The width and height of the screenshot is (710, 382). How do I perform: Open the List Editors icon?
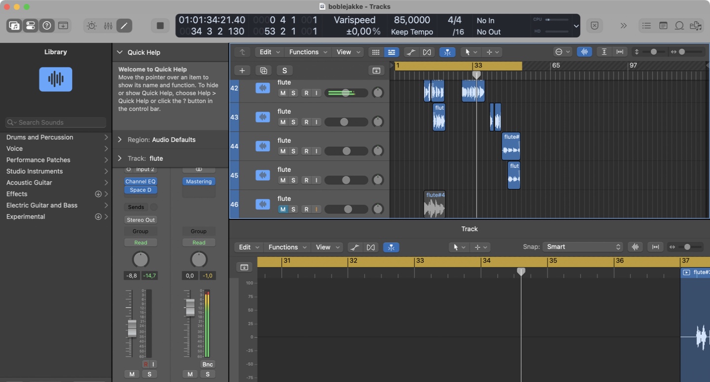point(646,26)
